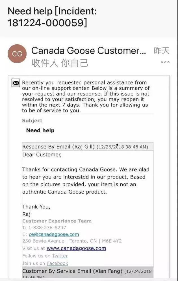Tap the 250 Bowie Avenue Toronto address
Viewport: 178px width, 281px height.
point(72,241)
